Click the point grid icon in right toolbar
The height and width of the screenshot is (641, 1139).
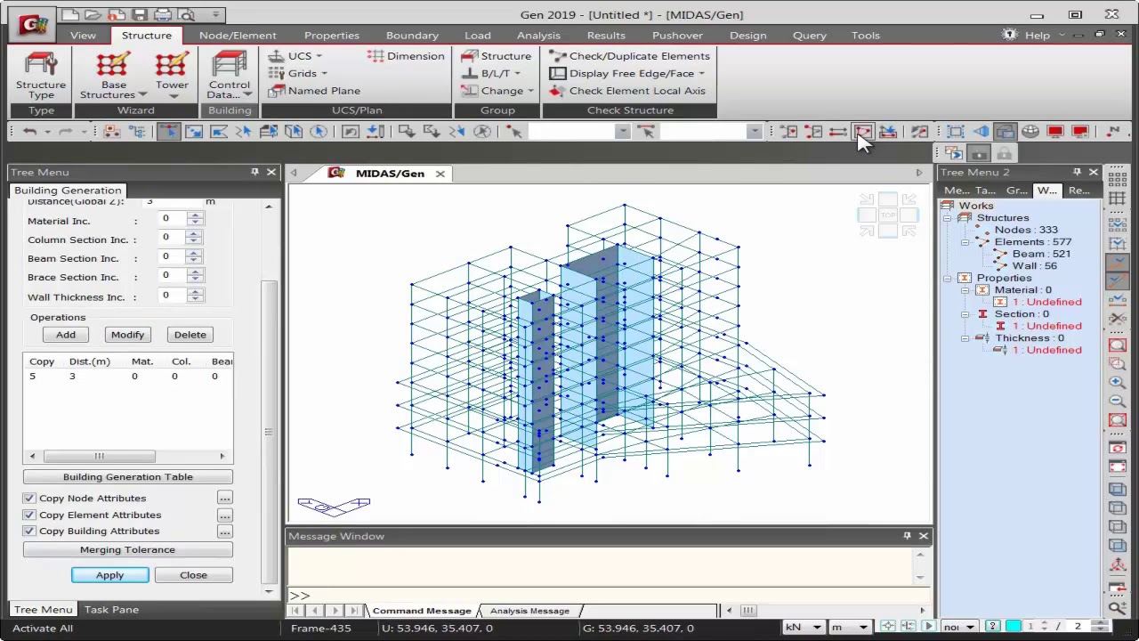[1118, 181]
